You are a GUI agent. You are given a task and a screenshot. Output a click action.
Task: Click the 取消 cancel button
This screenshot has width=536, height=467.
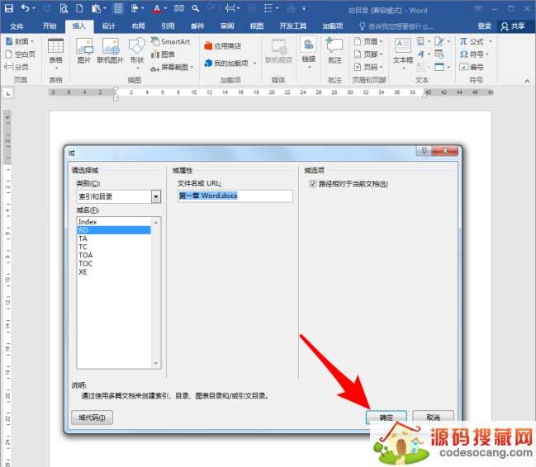point(433,417)
